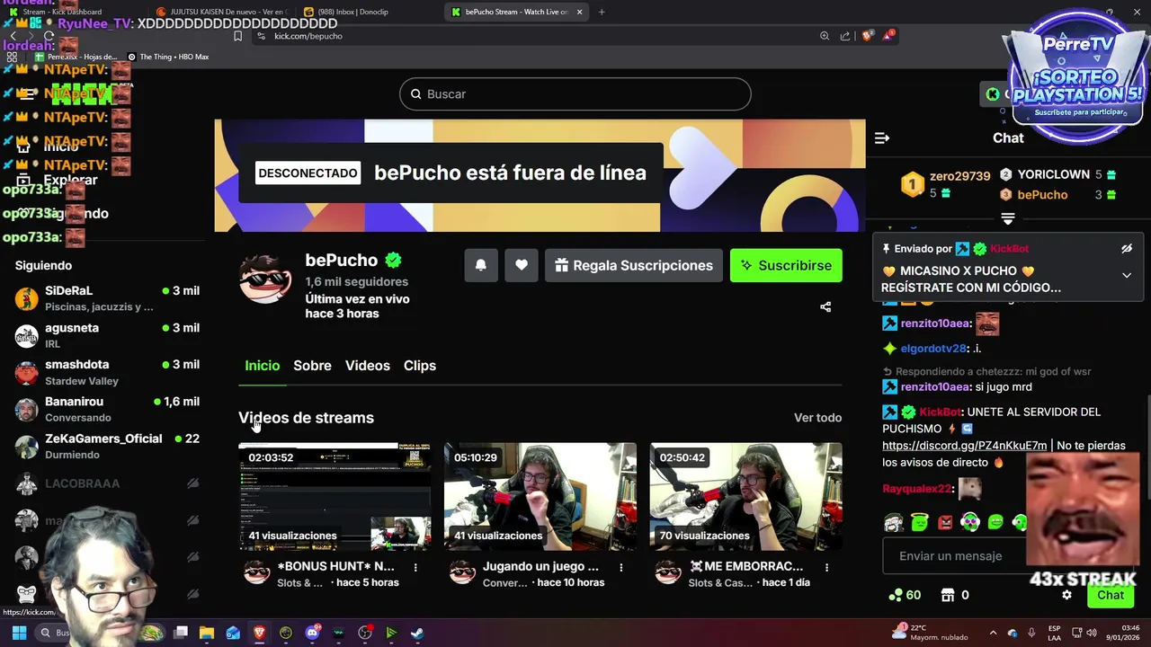This screenshot has width=1151, height=647.
Task: Open File Explorer on taskbar
Action: (207, 633)
